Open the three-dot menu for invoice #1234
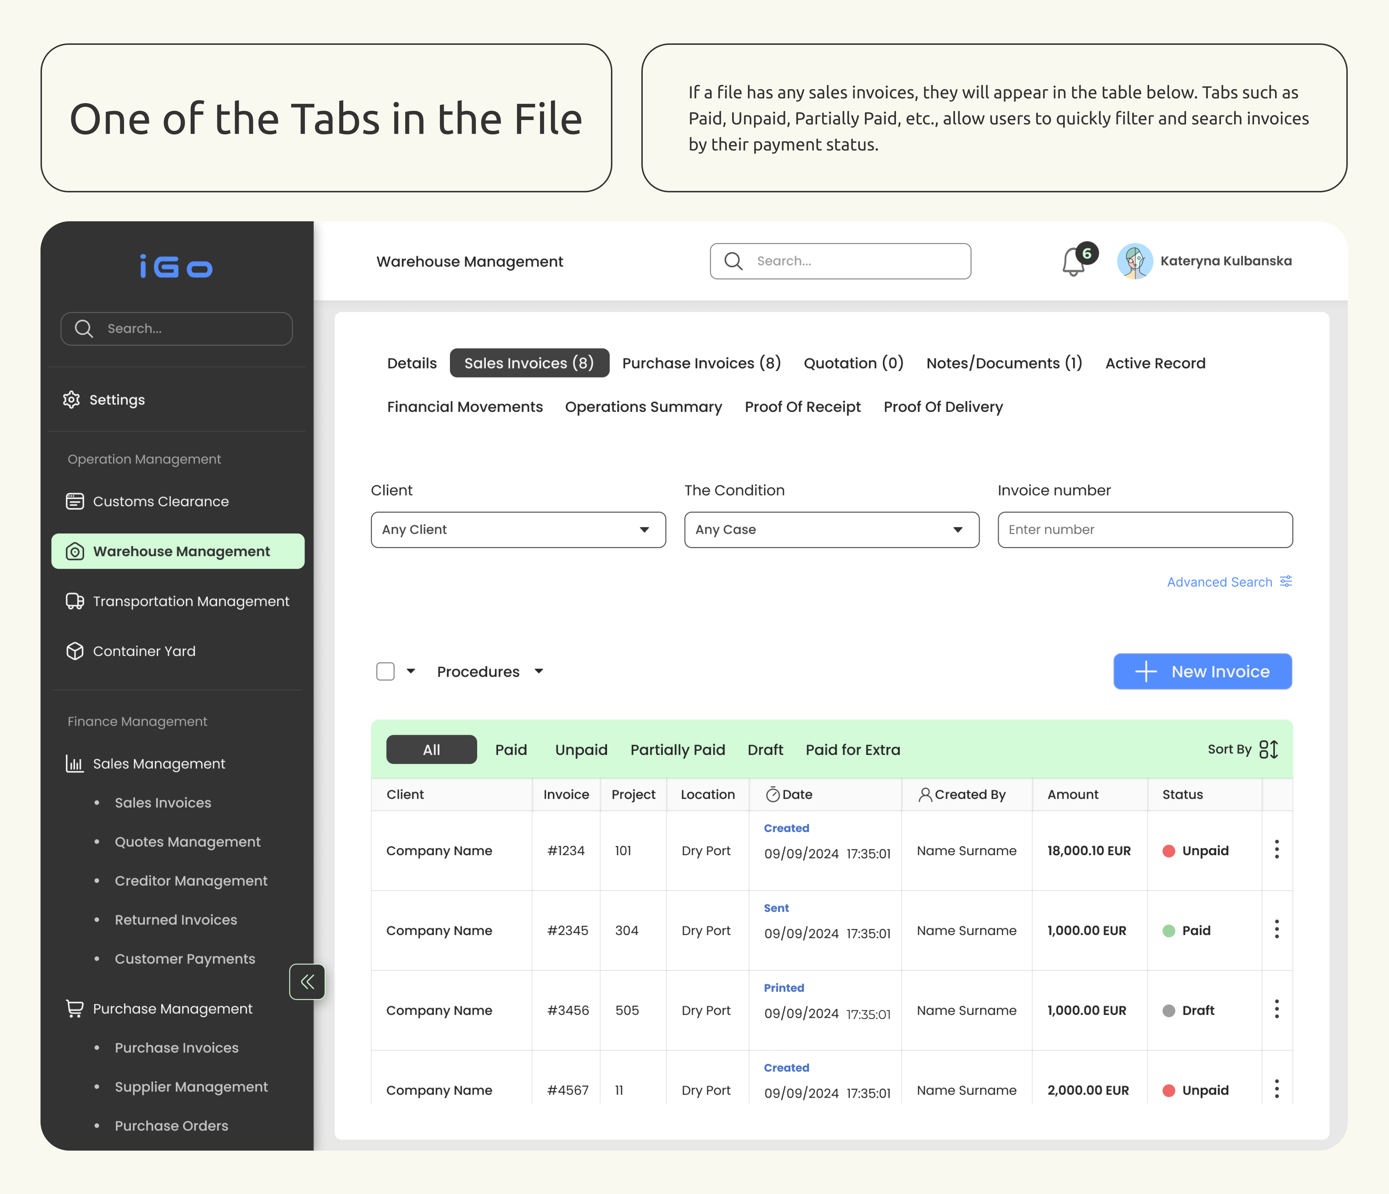 pyautogui.click(x=1277, y=850)
